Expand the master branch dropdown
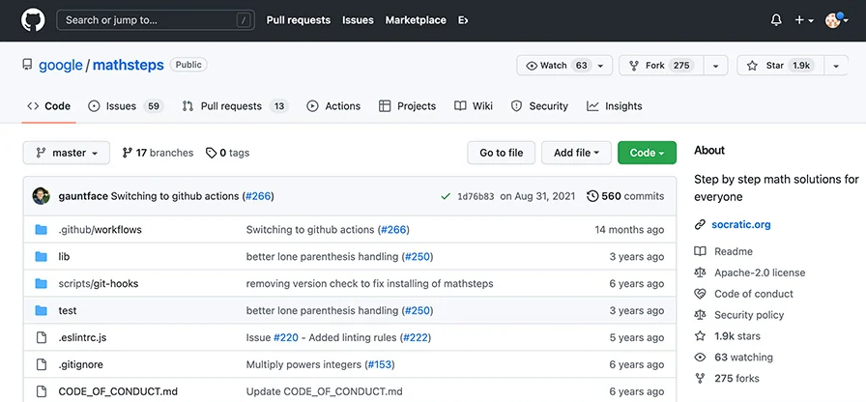Viewport: 866px width, 402px height. (66, 153)
